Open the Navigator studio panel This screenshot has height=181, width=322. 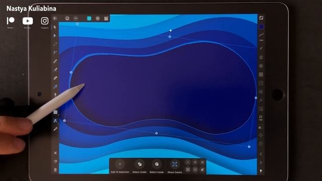click(261, 135)
